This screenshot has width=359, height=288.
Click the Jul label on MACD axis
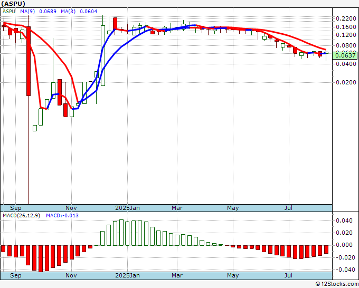click(288, 275)
